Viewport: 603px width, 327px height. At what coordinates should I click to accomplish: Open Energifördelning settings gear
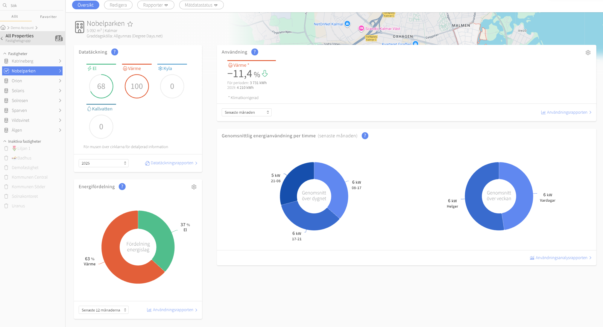(194, 187)
